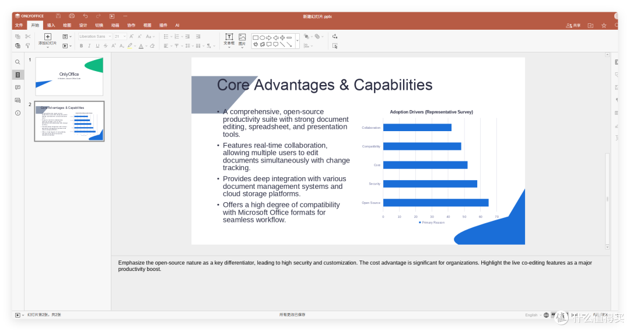Pick the ellipse shape from shape gallery
Image resolution: width=630 pixels, height=331 pixels.
tap(262, 38)
